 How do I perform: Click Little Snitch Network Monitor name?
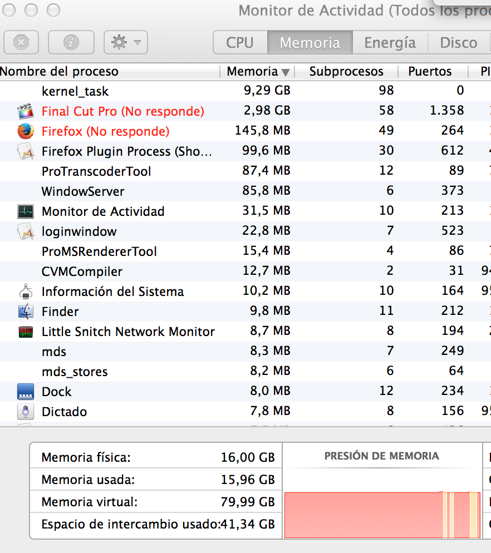click(x=128, y=332)
